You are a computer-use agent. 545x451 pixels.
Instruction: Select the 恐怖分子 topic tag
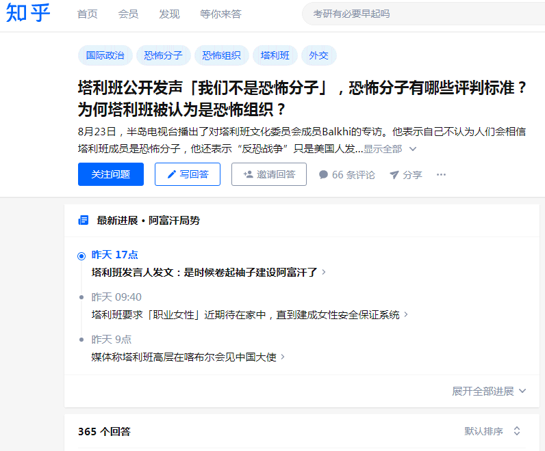(164, 55)
